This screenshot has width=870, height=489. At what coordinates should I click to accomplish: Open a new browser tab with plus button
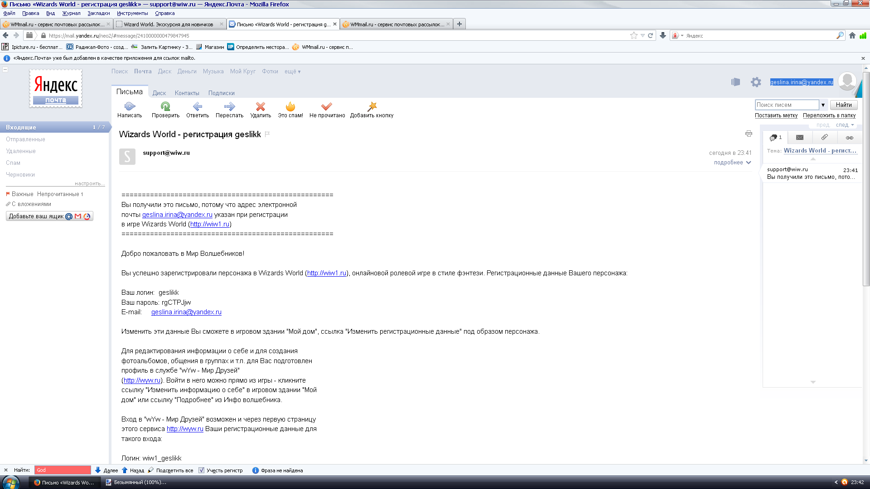(x=459, y=24)
